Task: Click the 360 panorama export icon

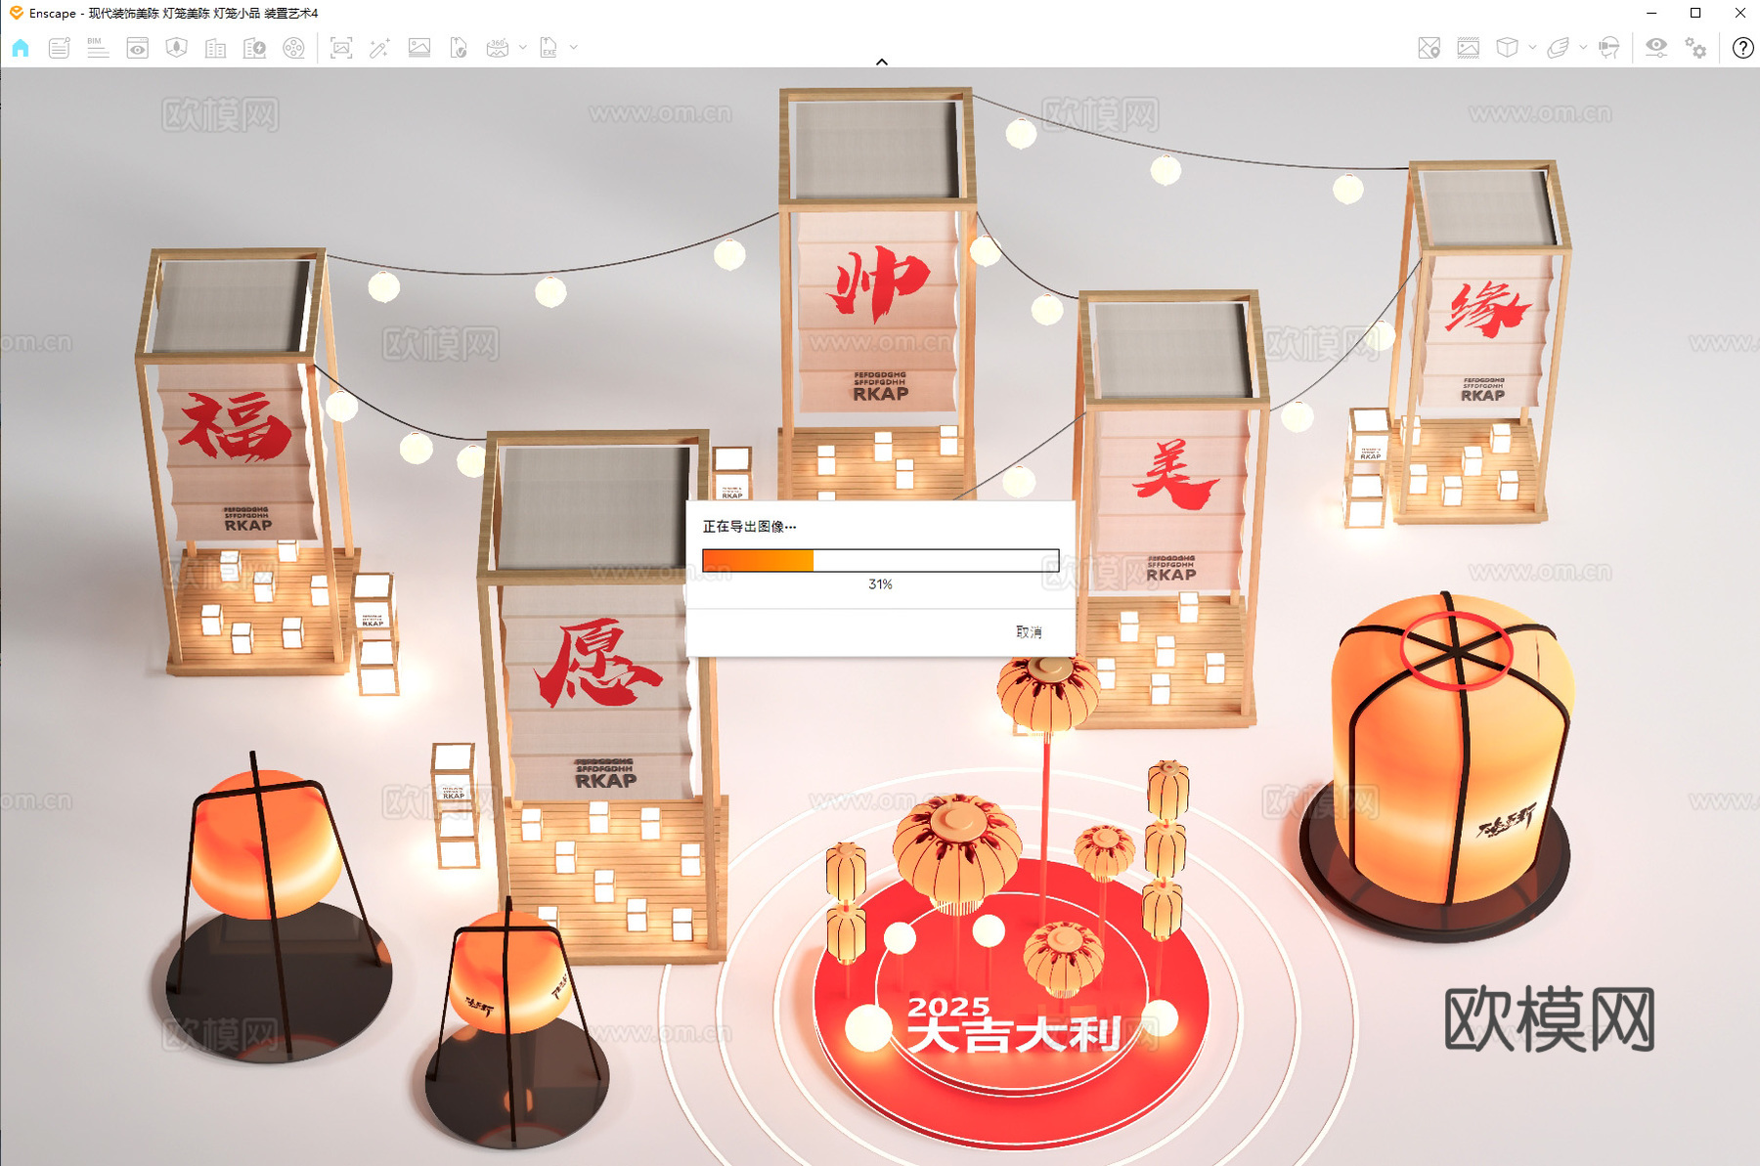Action: 498,47
